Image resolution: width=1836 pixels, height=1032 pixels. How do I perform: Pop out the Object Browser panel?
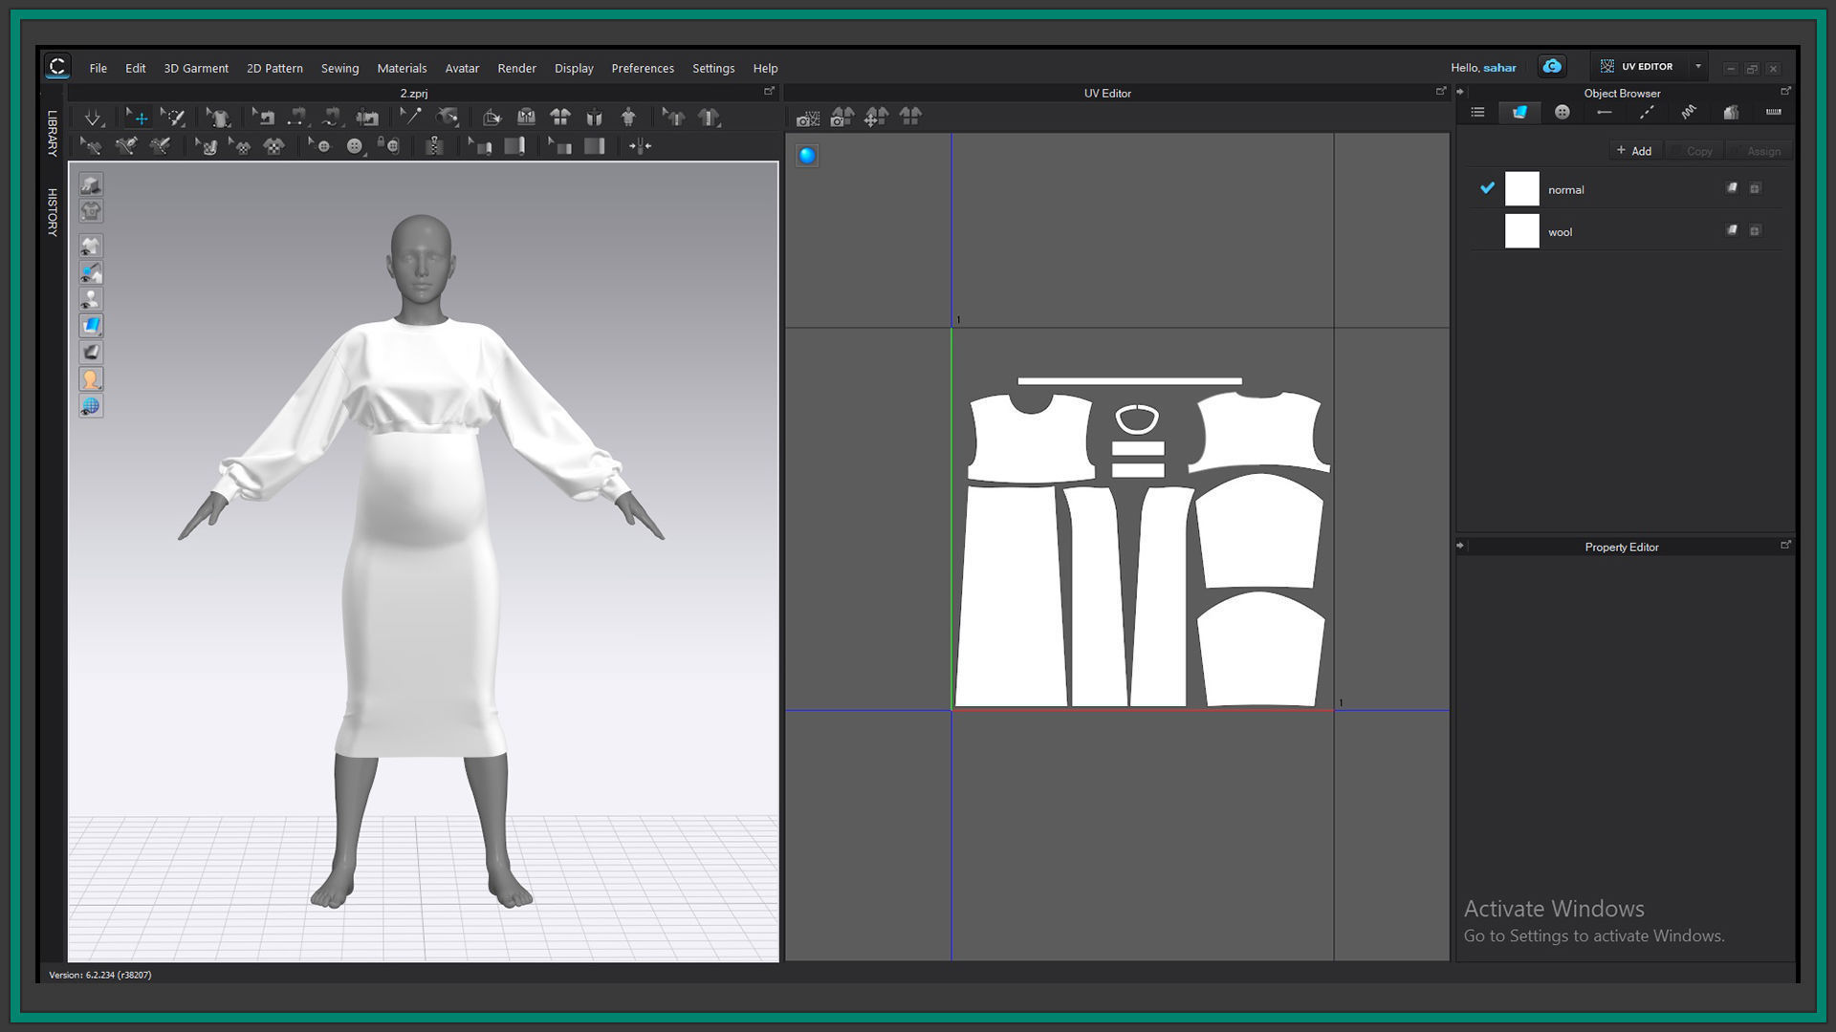[x=1785, y=92]
